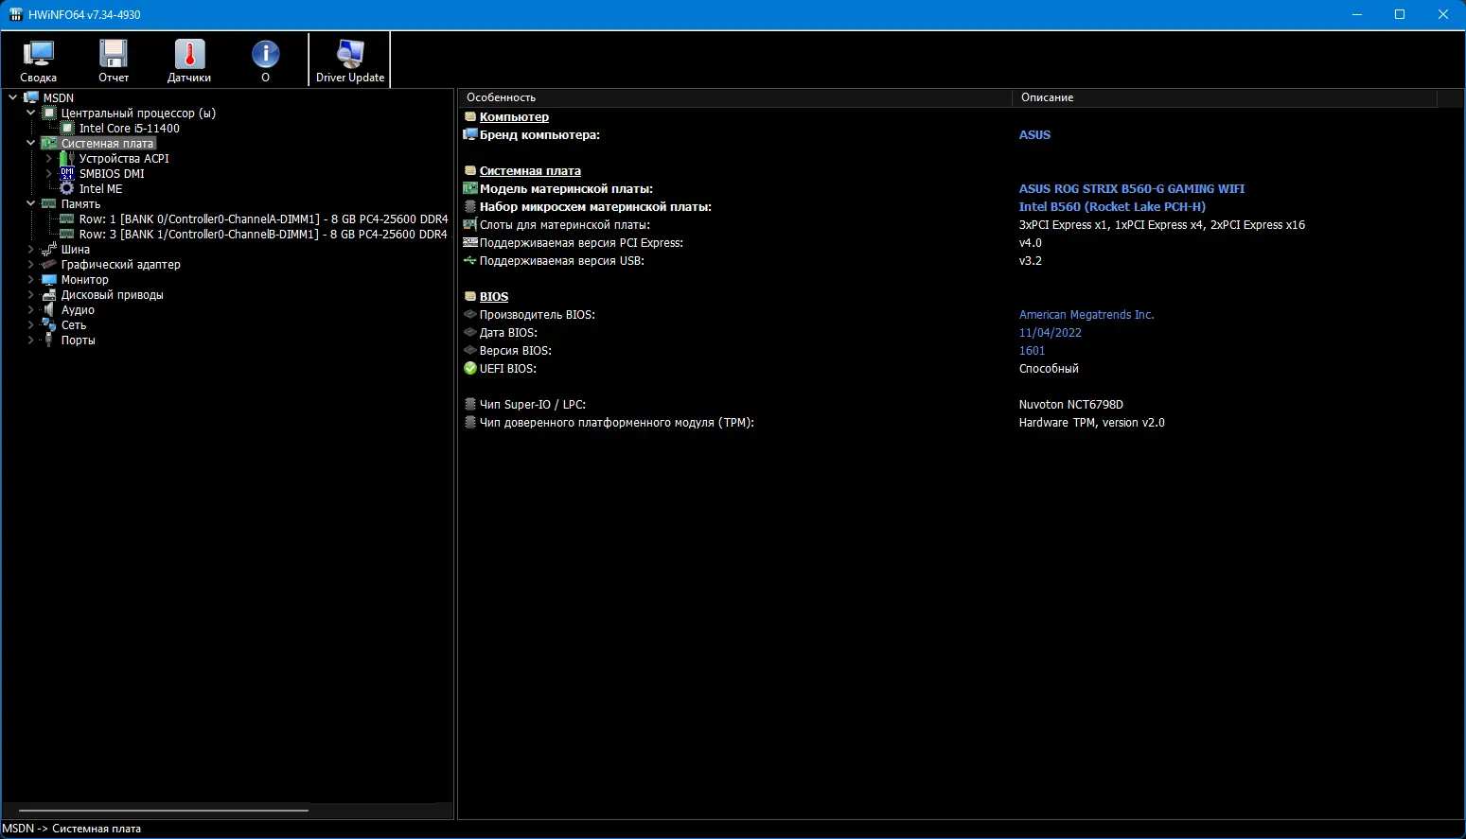This screenshot has width=1466, height=839.
Task: Click the status bar path MSDN -> Системная плата
Action: (72, 829)
